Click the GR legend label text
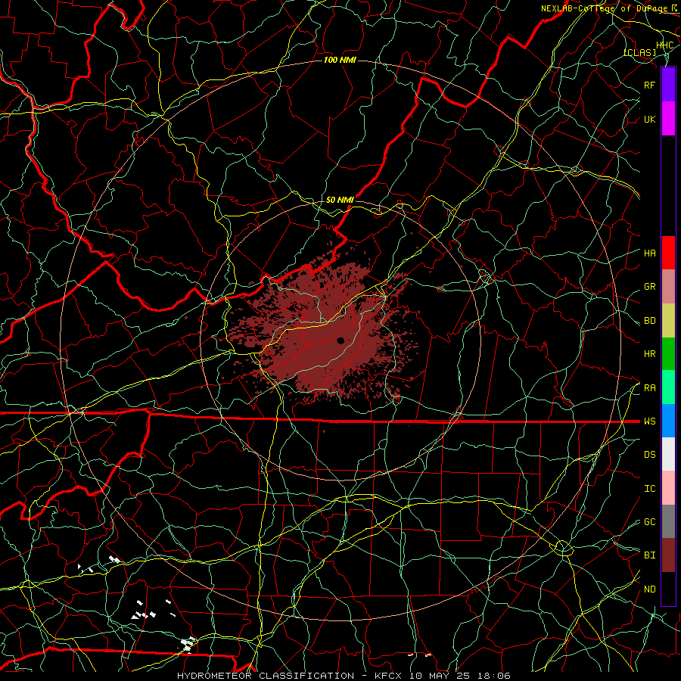 click(x=650, y=287)
